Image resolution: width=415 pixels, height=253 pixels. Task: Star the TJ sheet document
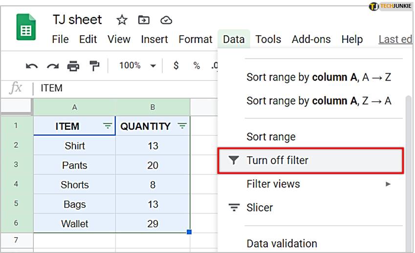pos(122,20)
